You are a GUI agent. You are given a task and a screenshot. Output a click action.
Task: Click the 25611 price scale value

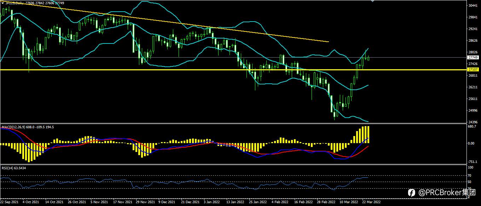473,99
